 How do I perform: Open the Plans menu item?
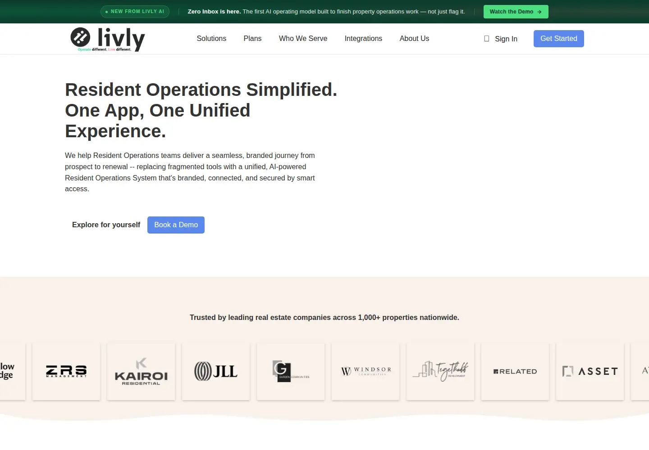tap(252, 39)
